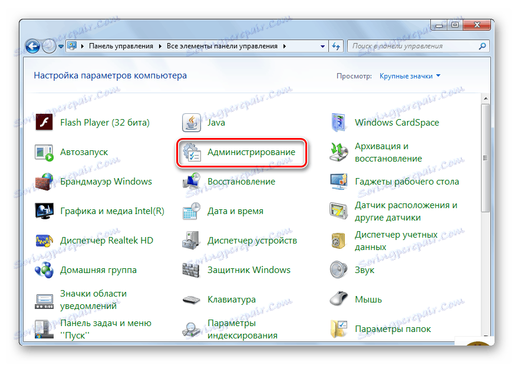514x365 pixels.
Task: Open the Панель задач и меню Пуск icon
Action: coord(44,329)
